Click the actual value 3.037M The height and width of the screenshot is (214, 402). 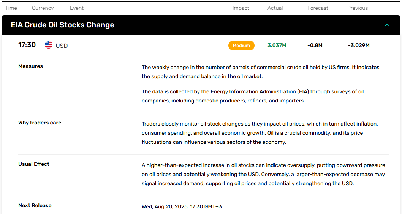pyautogui.click(x=277, y=45)
